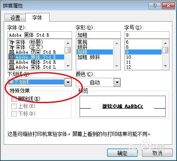Click the font name field Adobe 黑体 Std R
Screen dimensions: 177x161
click(40, 35)
